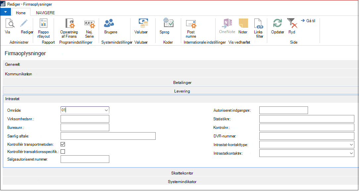This screenshot has height=191, width=359.
Task: Click the Område field label
Action: click(x=14, y=111)
